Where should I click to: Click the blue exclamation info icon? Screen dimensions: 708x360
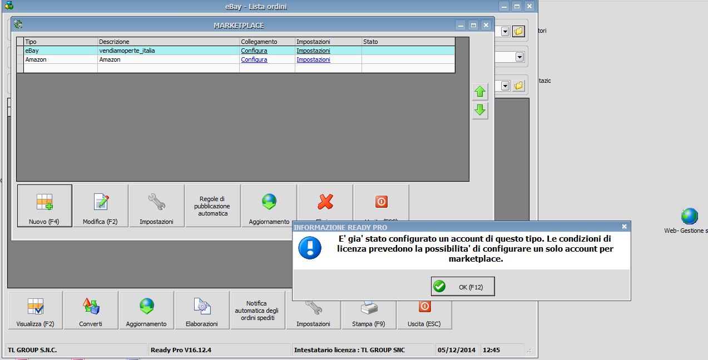point(310,248)
